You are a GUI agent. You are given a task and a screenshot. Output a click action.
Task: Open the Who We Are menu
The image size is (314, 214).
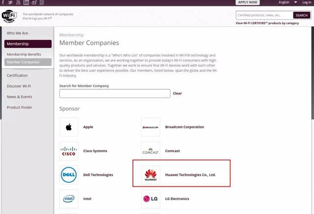(x=17, y=33)
